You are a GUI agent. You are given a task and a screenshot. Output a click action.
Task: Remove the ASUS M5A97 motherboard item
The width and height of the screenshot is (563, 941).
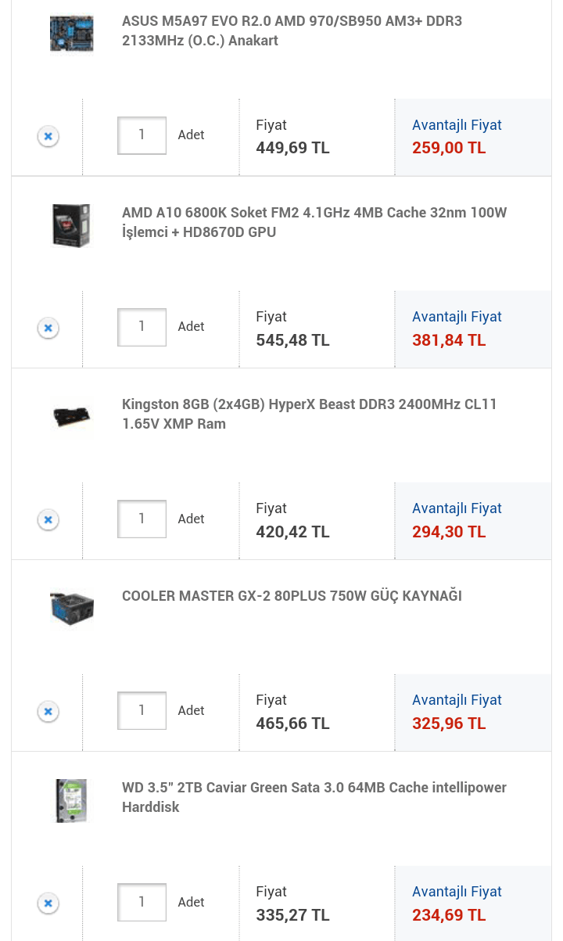point(48,137)
